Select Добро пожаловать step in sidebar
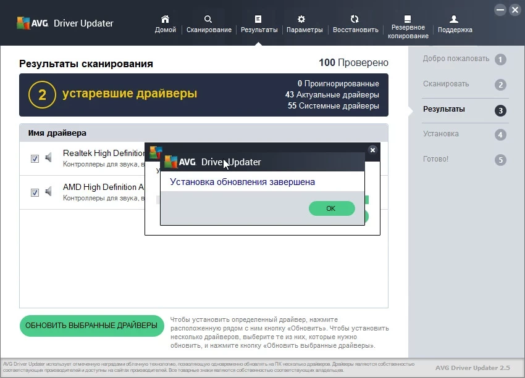The image size is (525, 378). [x=456, y=59]
